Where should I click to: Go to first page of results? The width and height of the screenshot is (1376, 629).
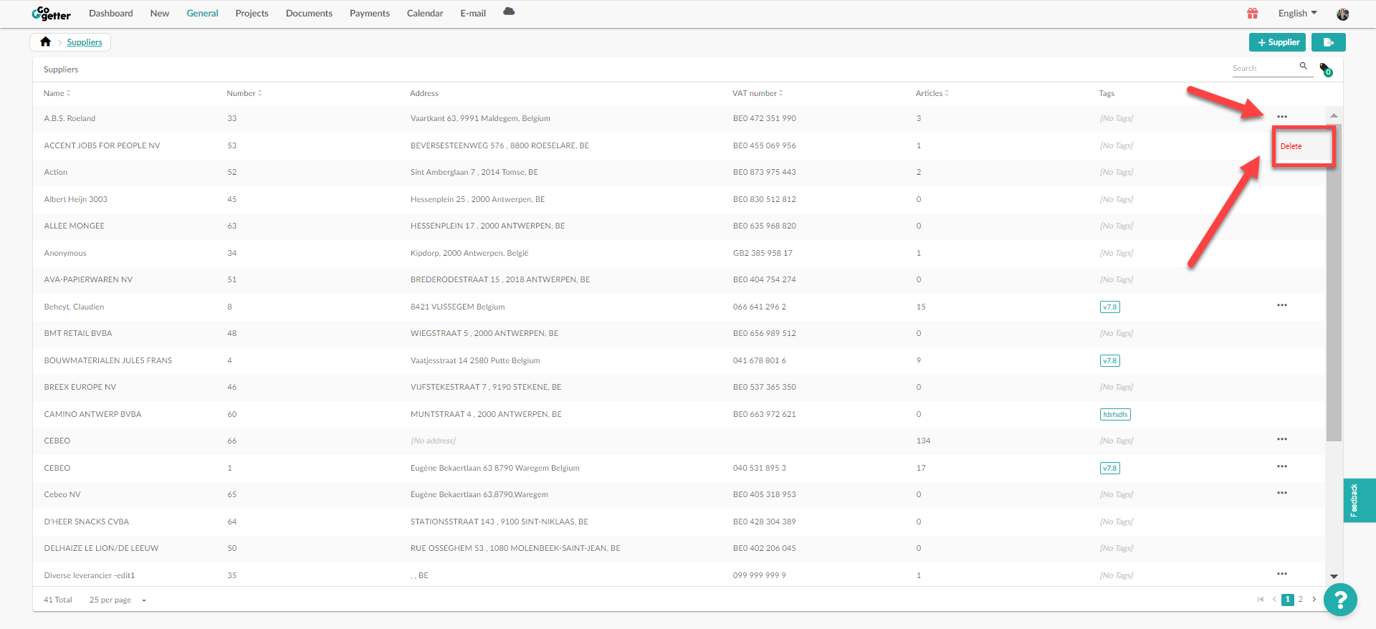[x=1261, y=600]
